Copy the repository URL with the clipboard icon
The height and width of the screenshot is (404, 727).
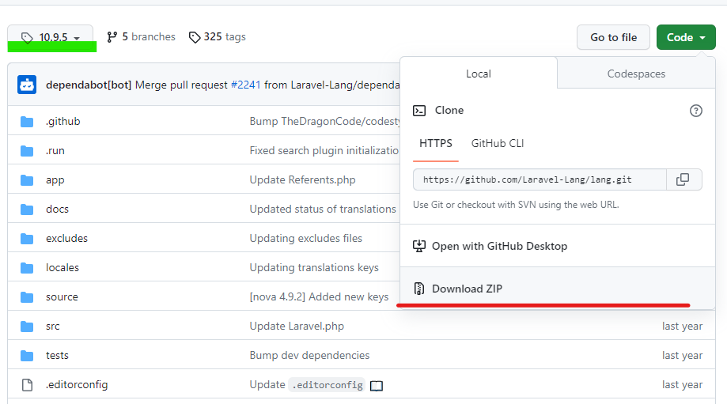coord(683,179)
